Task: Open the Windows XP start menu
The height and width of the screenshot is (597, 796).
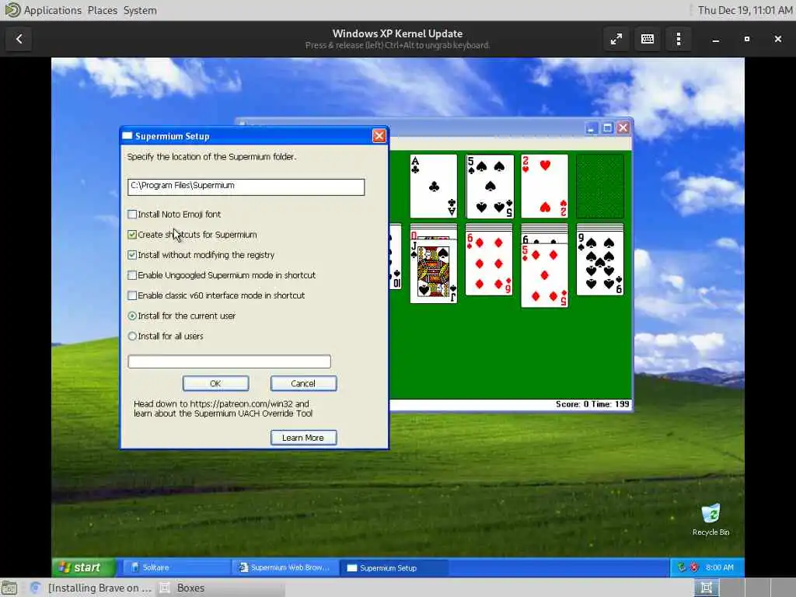Action: tap(84, 567)
